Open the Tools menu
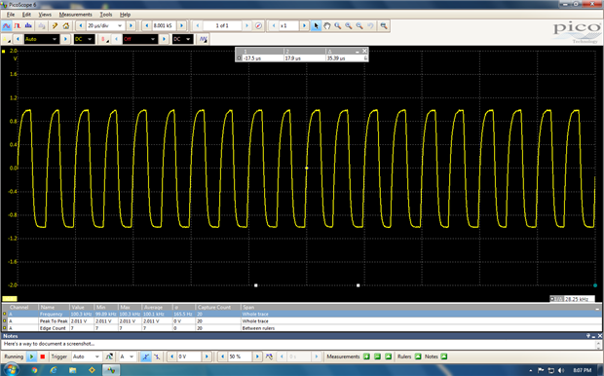 pos(106,15)
